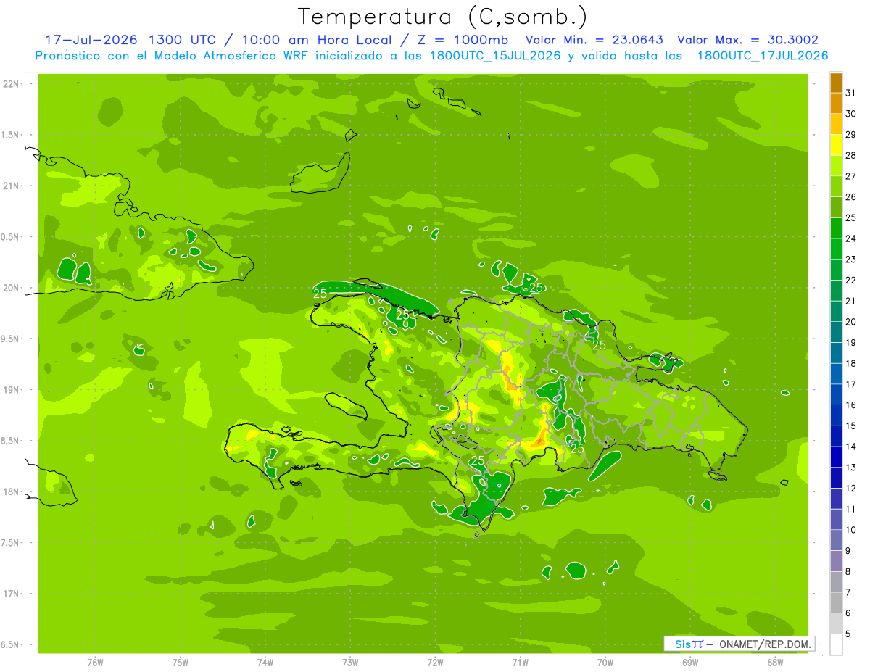Select the dark blue colorbar segment between 13 and 14

pos(836,457)
